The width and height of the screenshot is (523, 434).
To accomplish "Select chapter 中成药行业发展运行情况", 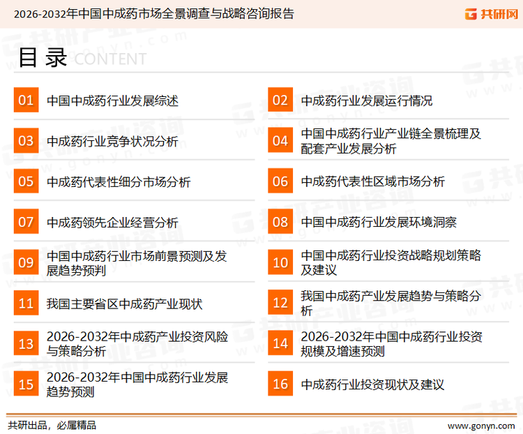I will [367, 100].
